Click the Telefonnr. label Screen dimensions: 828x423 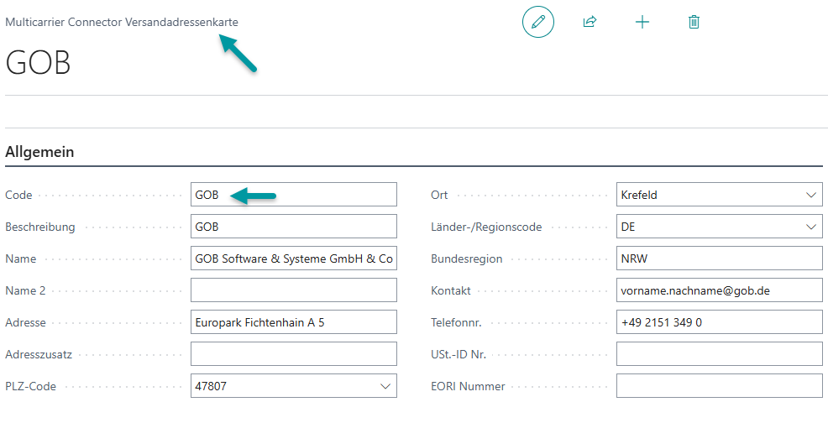(456, 322)
